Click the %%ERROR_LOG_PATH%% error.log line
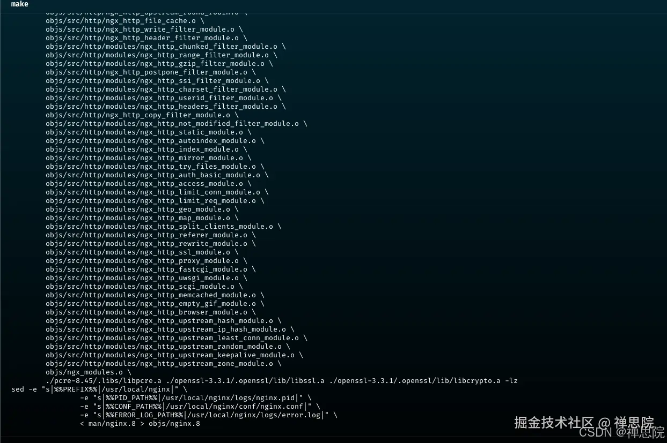 click(208, 415)
